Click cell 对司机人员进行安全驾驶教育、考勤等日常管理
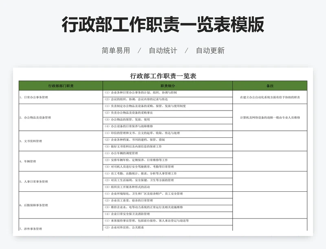The image size is (326, 249). point(167,168)
